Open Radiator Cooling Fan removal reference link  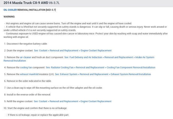101,68
